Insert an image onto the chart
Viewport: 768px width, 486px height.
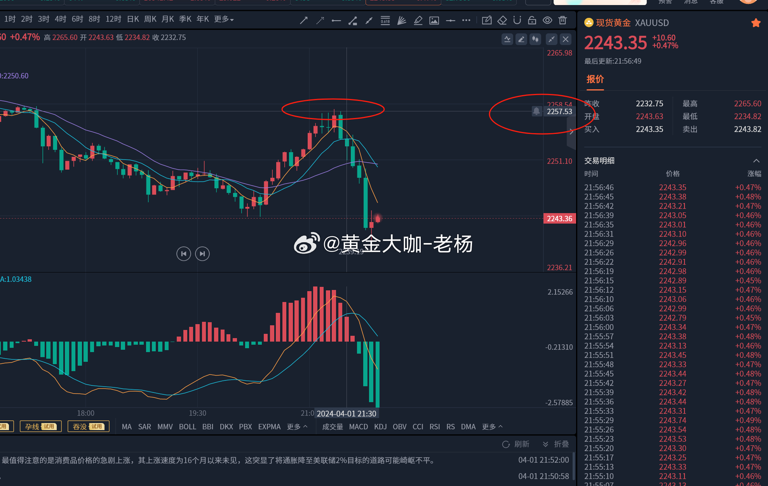click(x=434, y=20)
